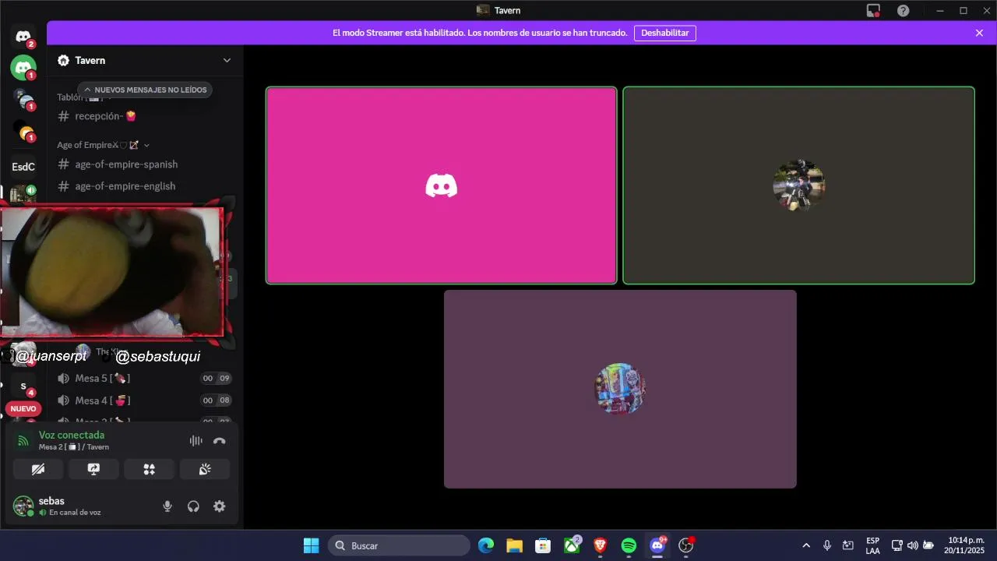
Task: Click the system tray microphone icon
Action: tap(827, 545)
